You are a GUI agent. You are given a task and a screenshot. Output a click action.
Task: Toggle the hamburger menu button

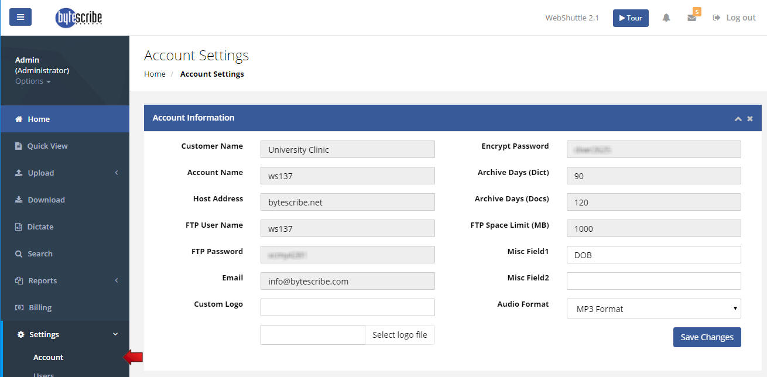20,17
